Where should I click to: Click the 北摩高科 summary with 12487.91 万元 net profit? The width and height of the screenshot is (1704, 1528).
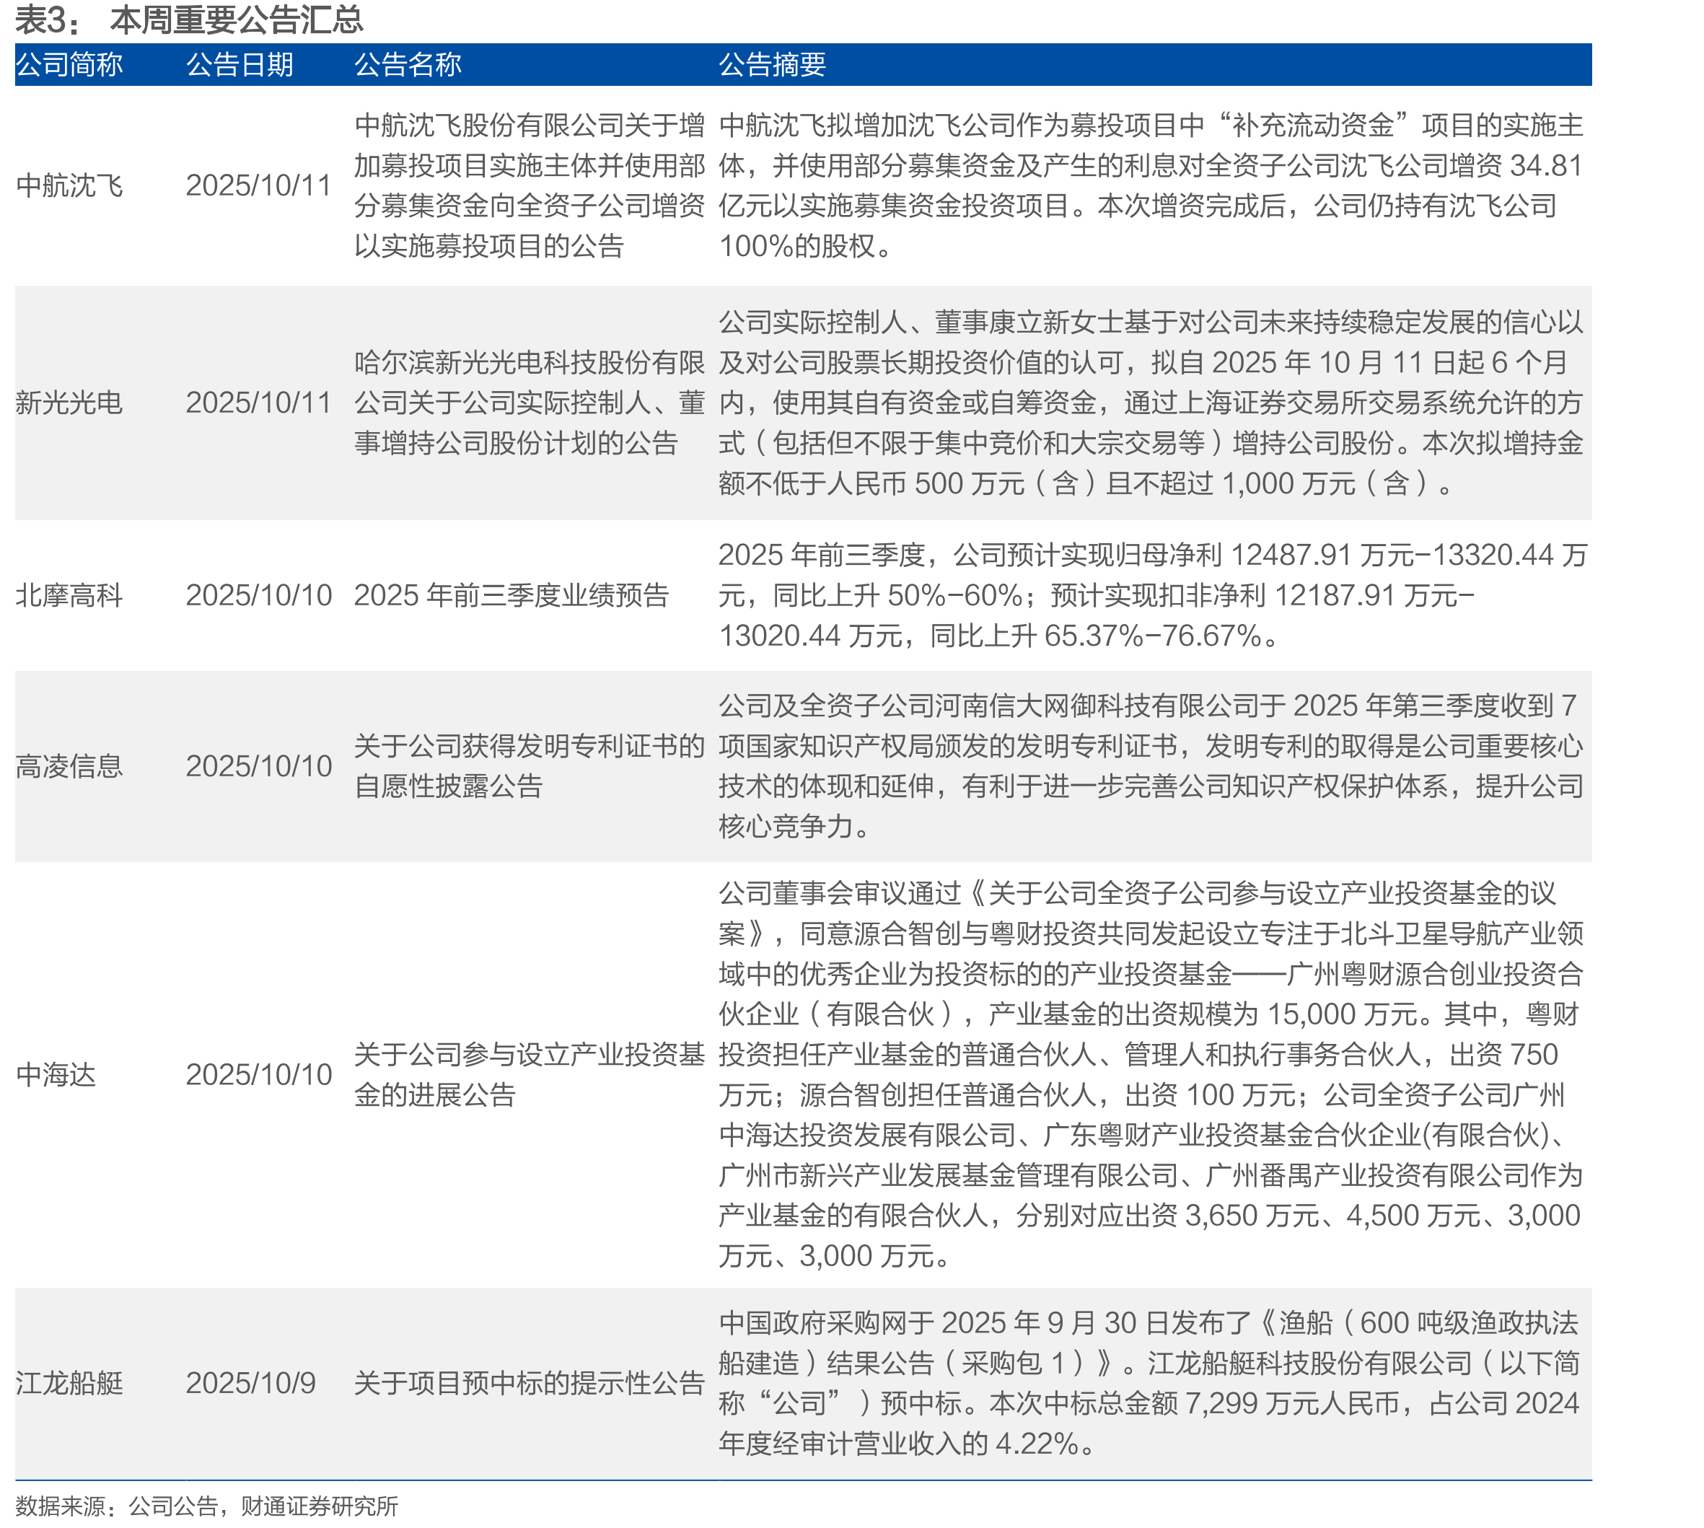[x=1153, y=595]
